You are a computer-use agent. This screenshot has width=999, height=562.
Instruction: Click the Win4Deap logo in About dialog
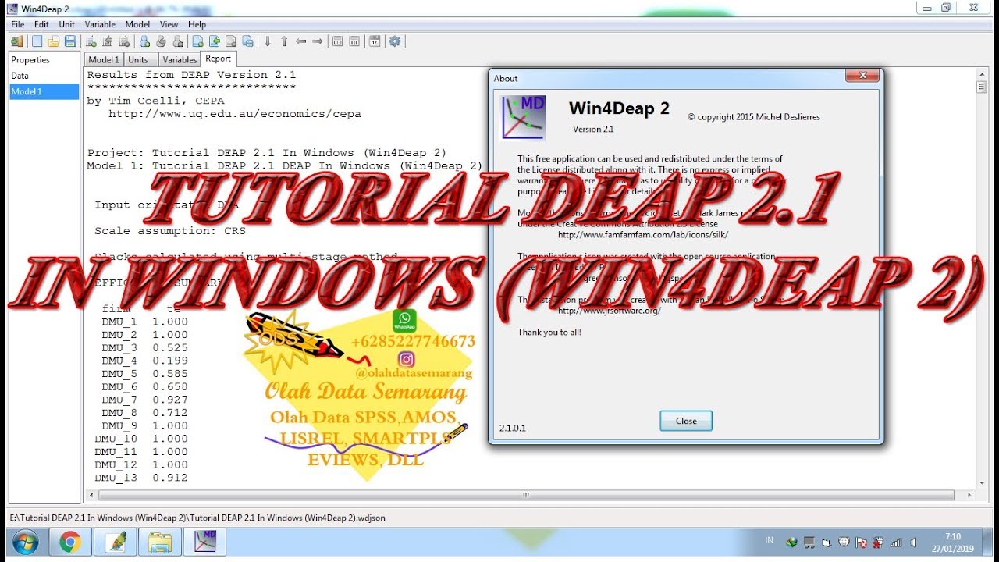pyautogui.click(x=523, y=117)
